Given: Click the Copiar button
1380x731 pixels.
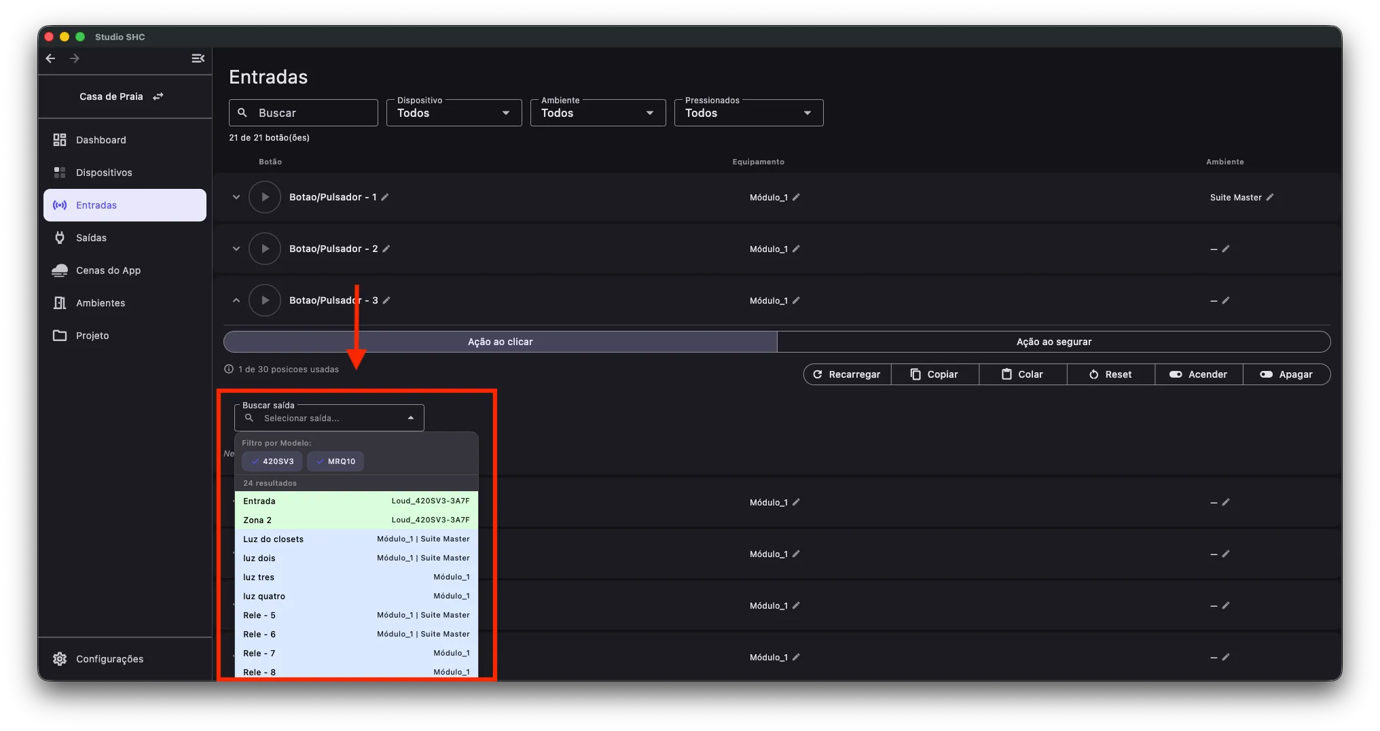Looking at the screenshot, I should coord(935,374).
